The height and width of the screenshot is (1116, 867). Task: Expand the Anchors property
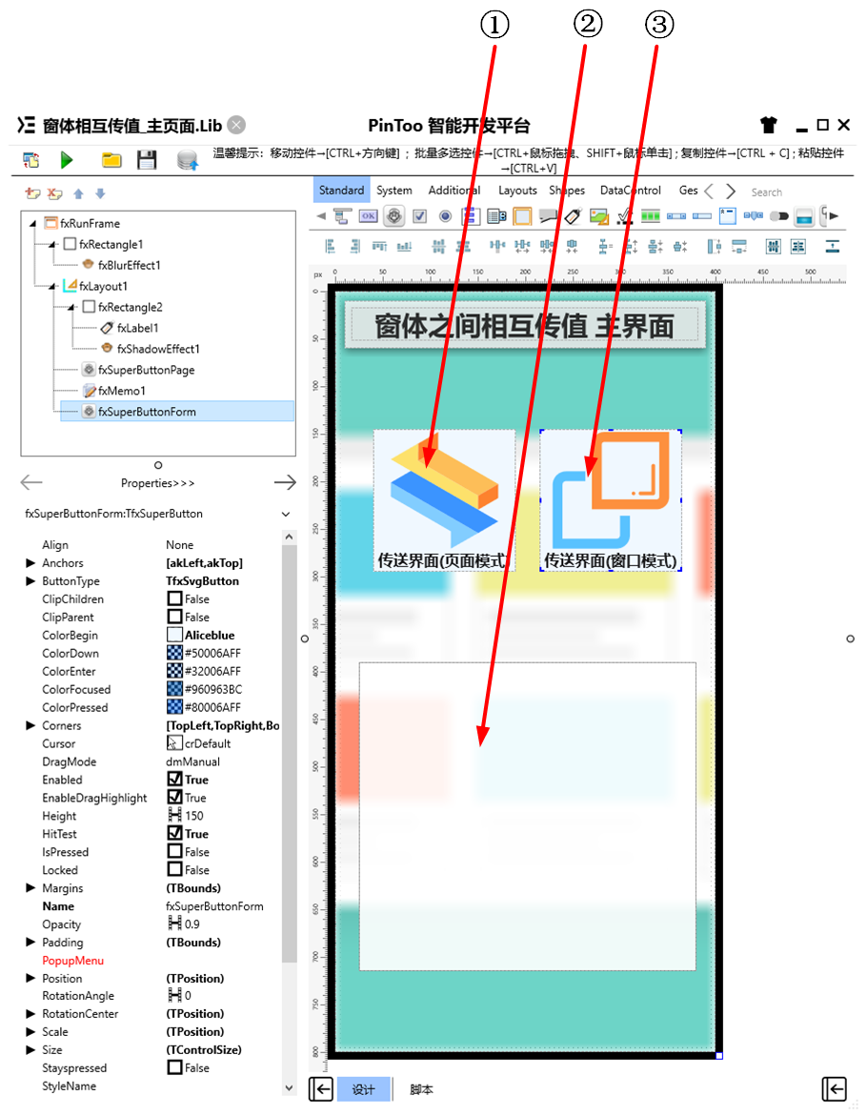click(x=30, y=563)
